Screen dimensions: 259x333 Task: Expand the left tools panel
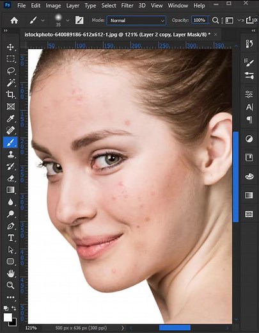[x=6, y=31]
